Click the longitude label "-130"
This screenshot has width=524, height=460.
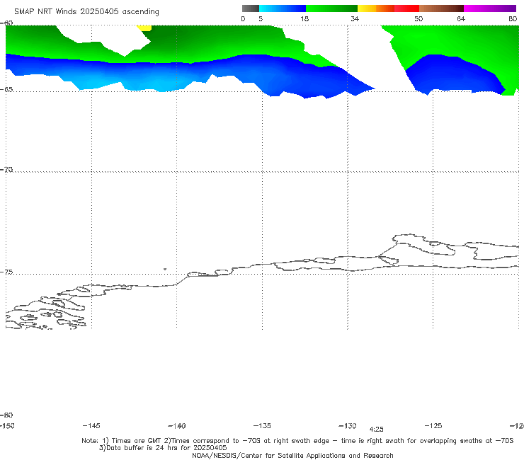[348, 426]
